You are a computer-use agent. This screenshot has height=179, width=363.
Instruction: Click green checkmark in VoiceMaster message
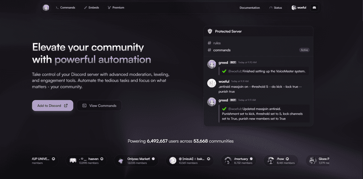click(x=224, y=71)
